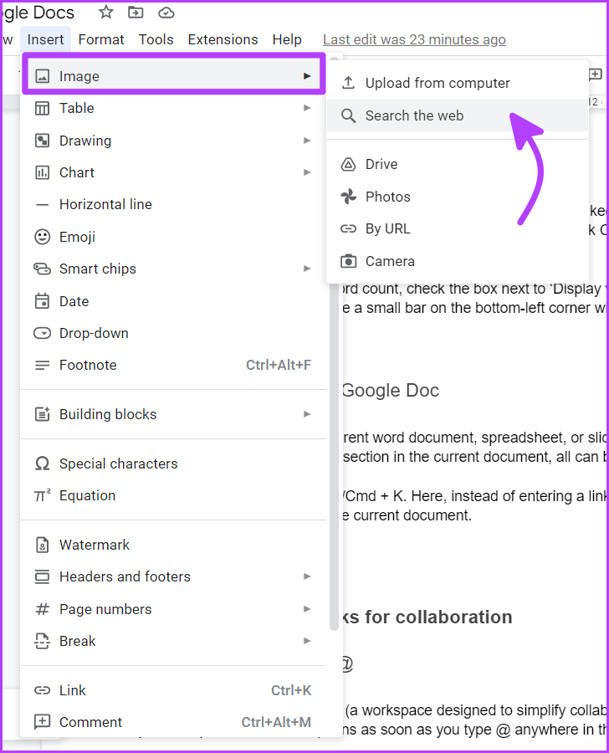Select Emoji menu entry
The image size is (609, 753).
pos(173,237)
